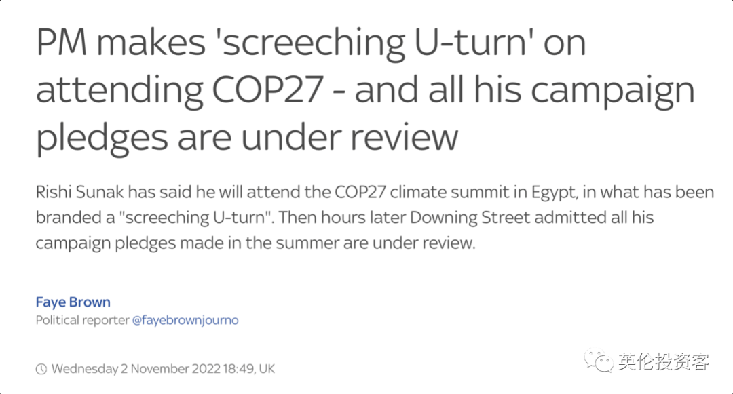Click the "18:49, UK" timestamp text
733x394 pixels.
[x=248, y=369]
